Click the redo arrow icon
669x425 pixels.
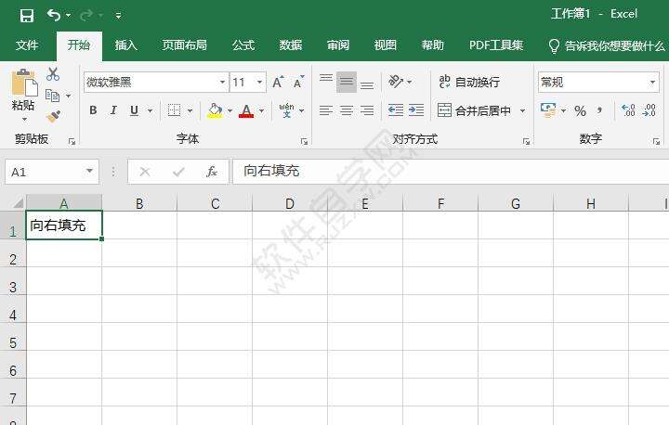[85, 16]
